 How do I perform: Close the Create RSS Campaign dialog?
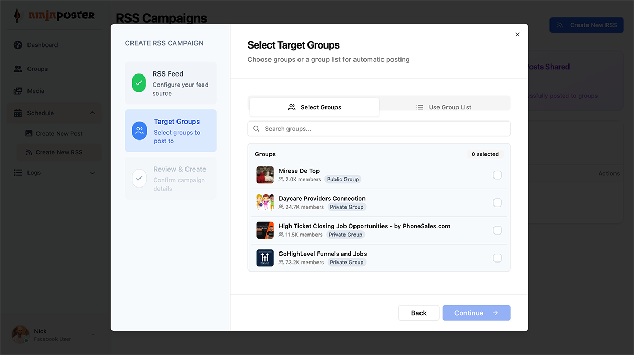pos(517,34)
